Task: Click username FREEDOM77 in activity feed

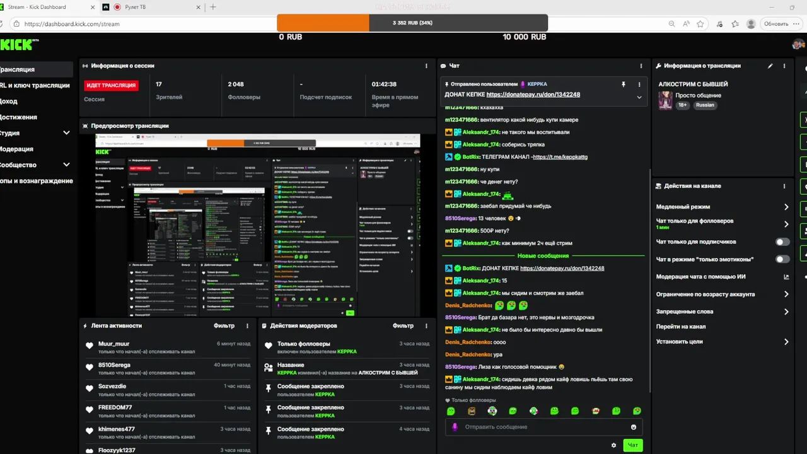Action: click(x=115, y=407)
